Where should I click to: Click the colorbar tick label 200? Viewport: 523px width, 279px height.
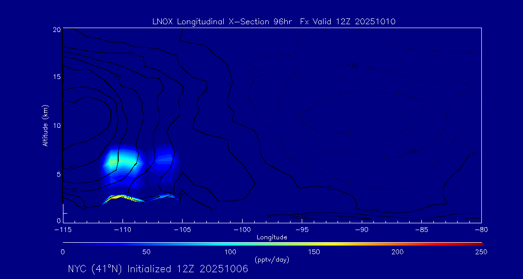[398, 252]
